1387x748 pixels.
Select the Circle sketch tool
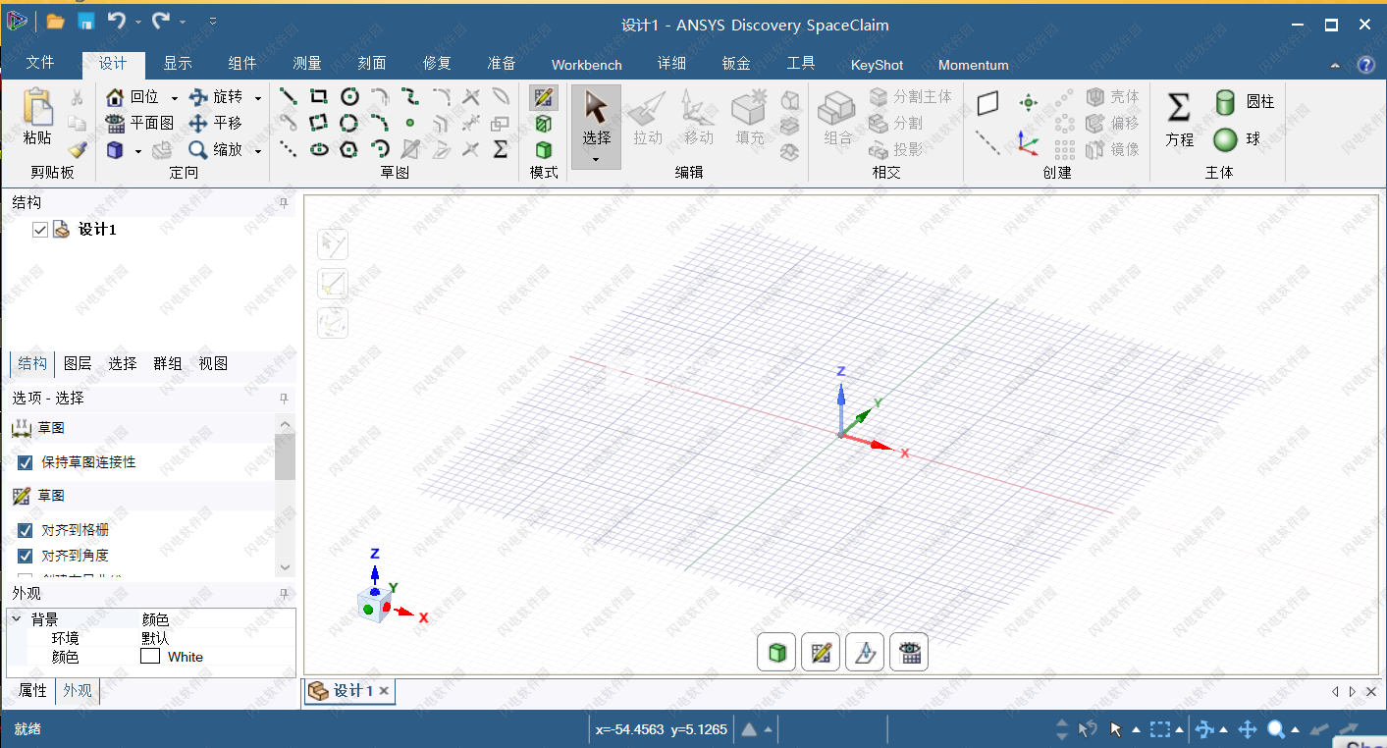point(349,96)
